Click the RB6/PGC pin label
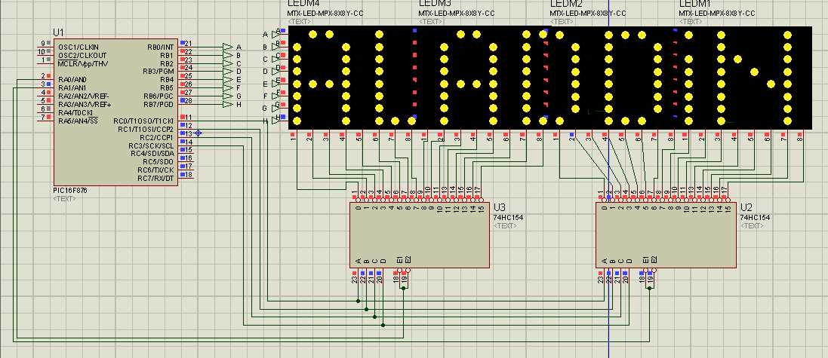828x358 pixels. 159,96
